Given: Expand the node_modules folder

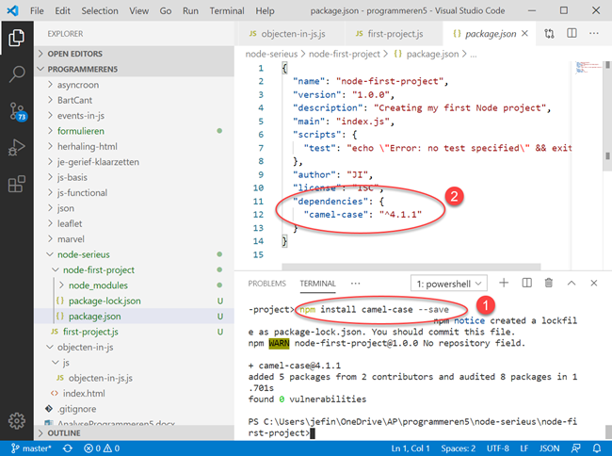Looking at the screenshot, I should click(97, 285).
